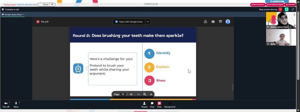This screenshot has width=300, height=112.
Task: Open the CLASSROOM tab
Action: 277,1
